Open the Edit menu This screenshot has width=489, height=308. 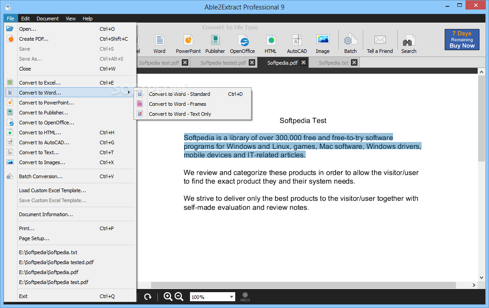[x=25, y=19]
